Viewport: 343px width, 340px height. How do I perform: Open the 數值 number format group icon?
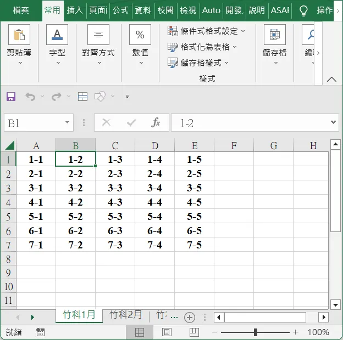(x=140, y=35)
